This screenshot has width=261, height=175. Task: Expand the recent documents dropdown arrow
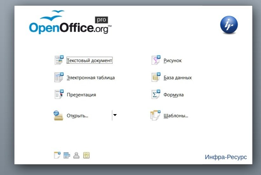(x=115, y=115)
